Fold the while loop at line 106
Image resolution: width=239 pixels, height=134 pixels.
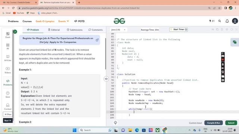click(x=115, y=109)
